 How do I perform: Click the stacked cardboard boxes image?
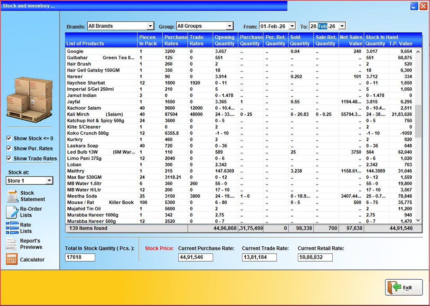[29, 100]
